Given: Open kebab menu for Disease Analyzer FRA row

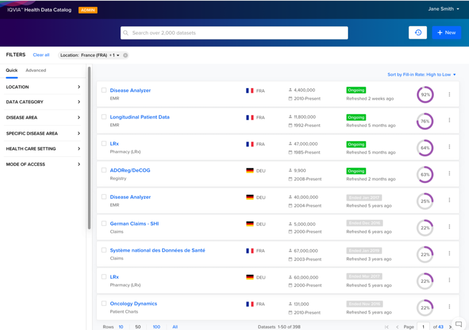Looking at the screenshot, I should 449,94.
